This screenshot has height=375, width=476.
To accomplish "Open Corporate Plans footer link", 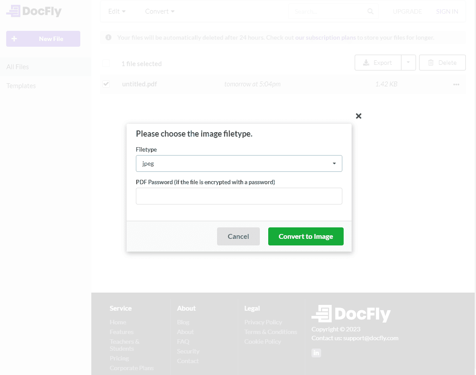I will (131, 368).
